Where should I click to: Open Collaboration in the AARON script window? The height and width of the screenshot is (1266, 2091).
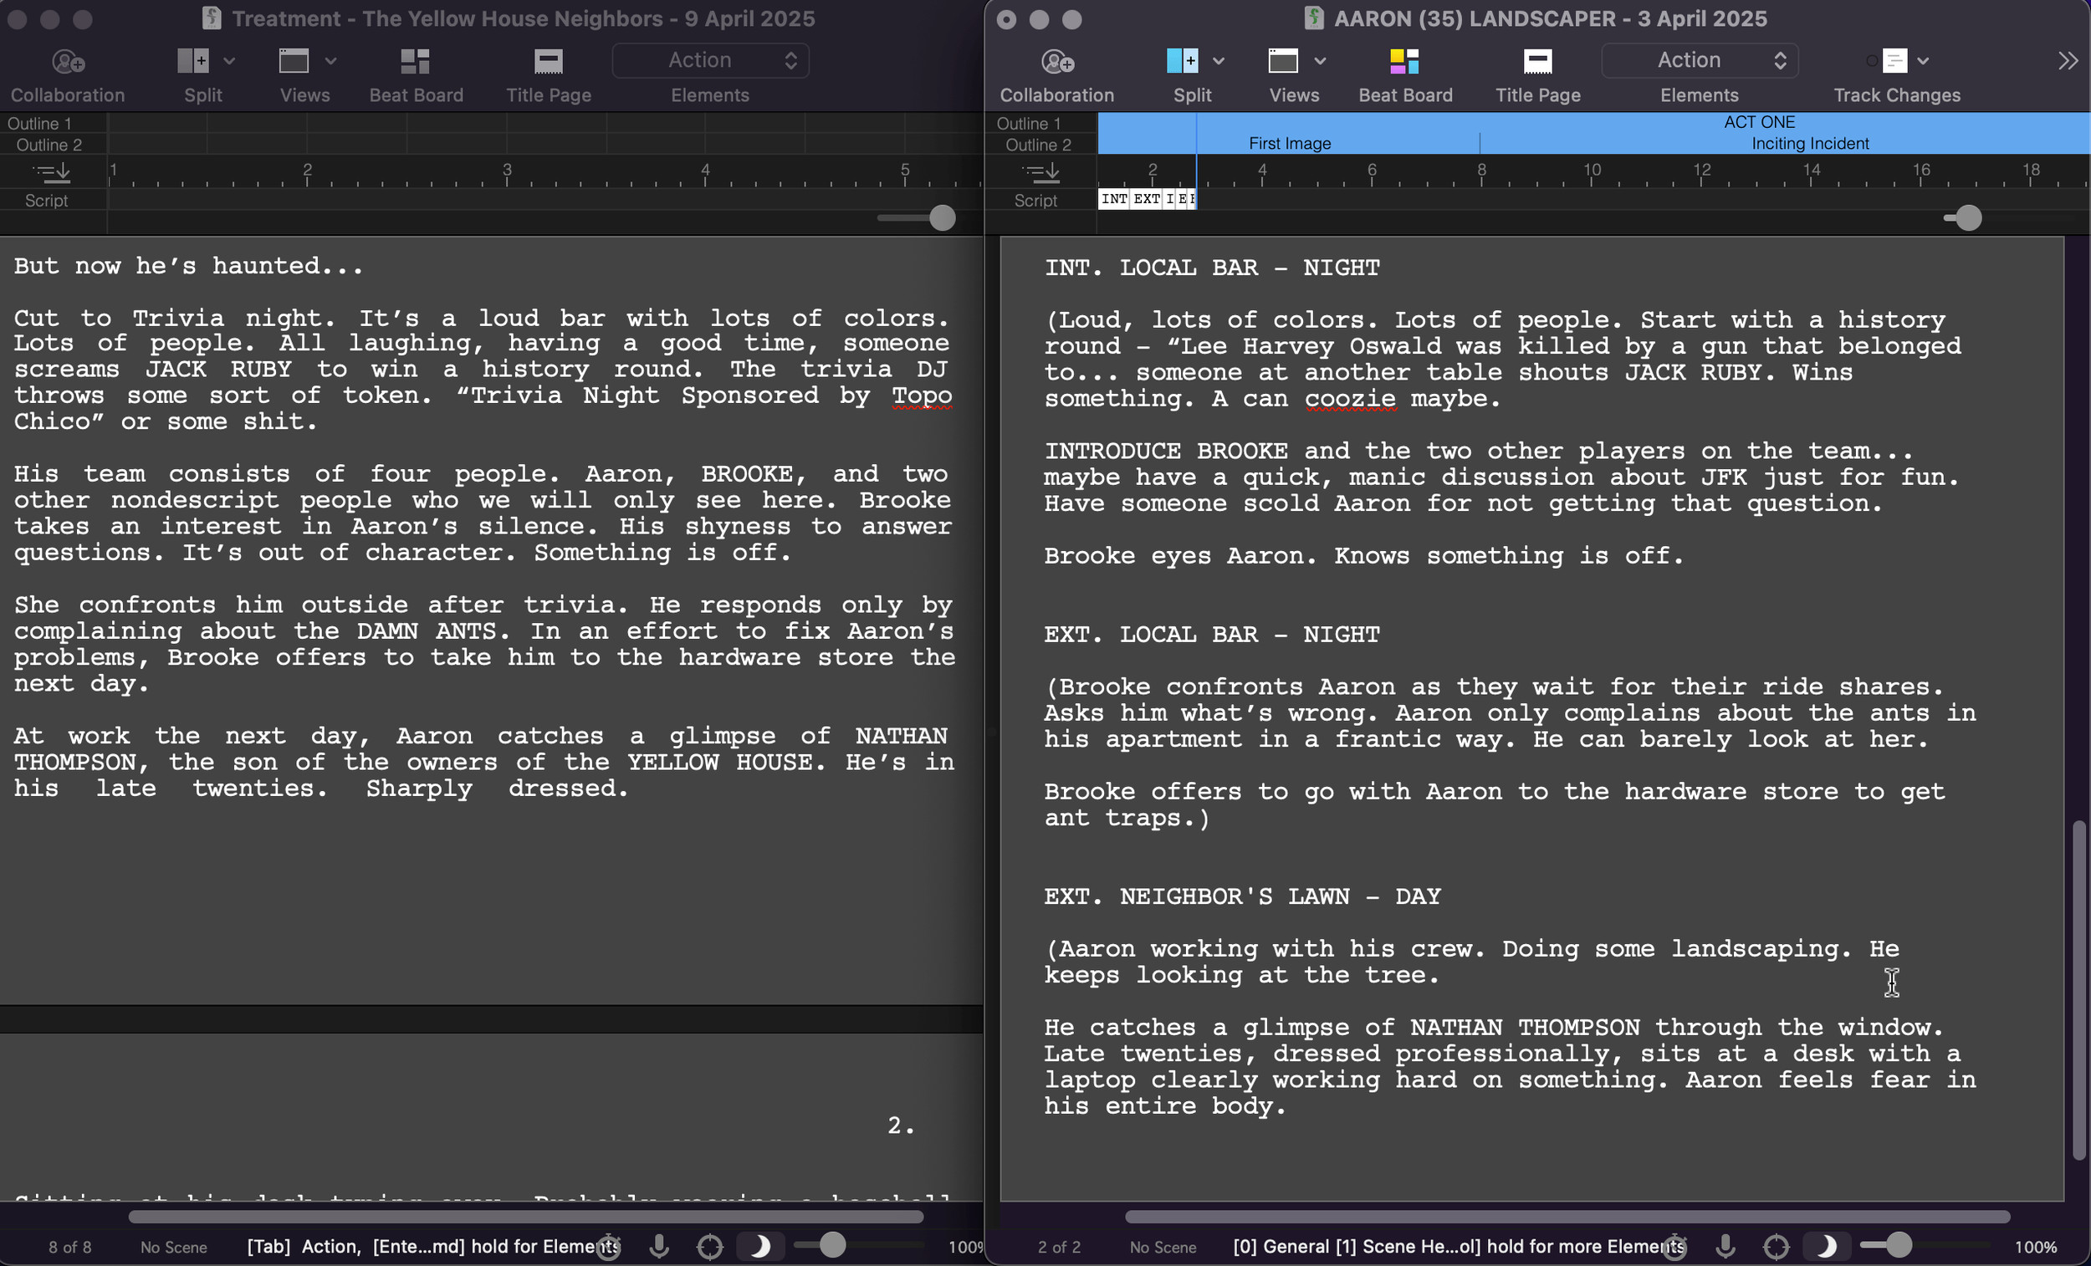tap(1056, 62)
